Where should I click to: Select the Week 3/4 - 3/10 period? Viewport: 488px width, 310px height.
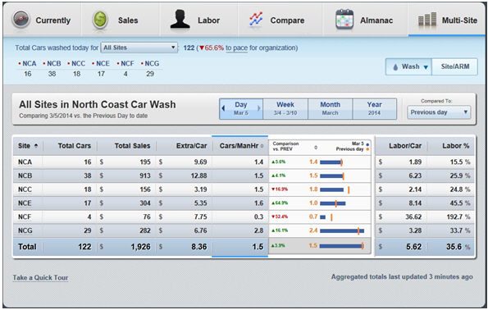click(x=285, y=108)
